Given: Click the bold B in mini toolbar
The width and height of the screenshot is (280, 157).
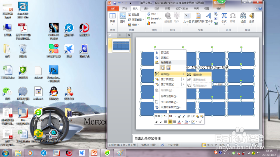Looking at the screenshot, I should coord(157,122).
